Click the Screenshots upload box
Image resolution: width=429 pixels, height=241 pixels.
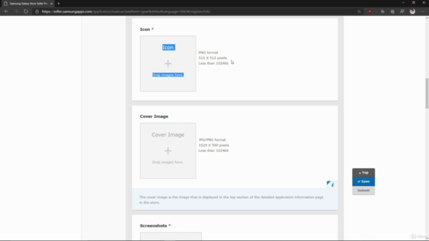click(x=171, y=236)
